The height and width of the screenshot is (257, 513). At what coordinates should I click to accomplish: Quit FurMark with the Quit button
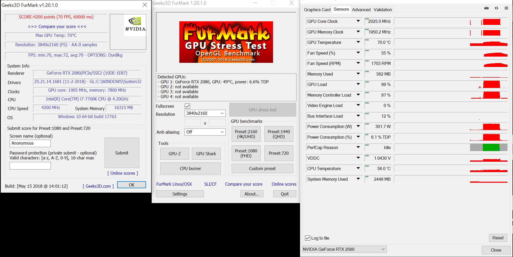285,194
